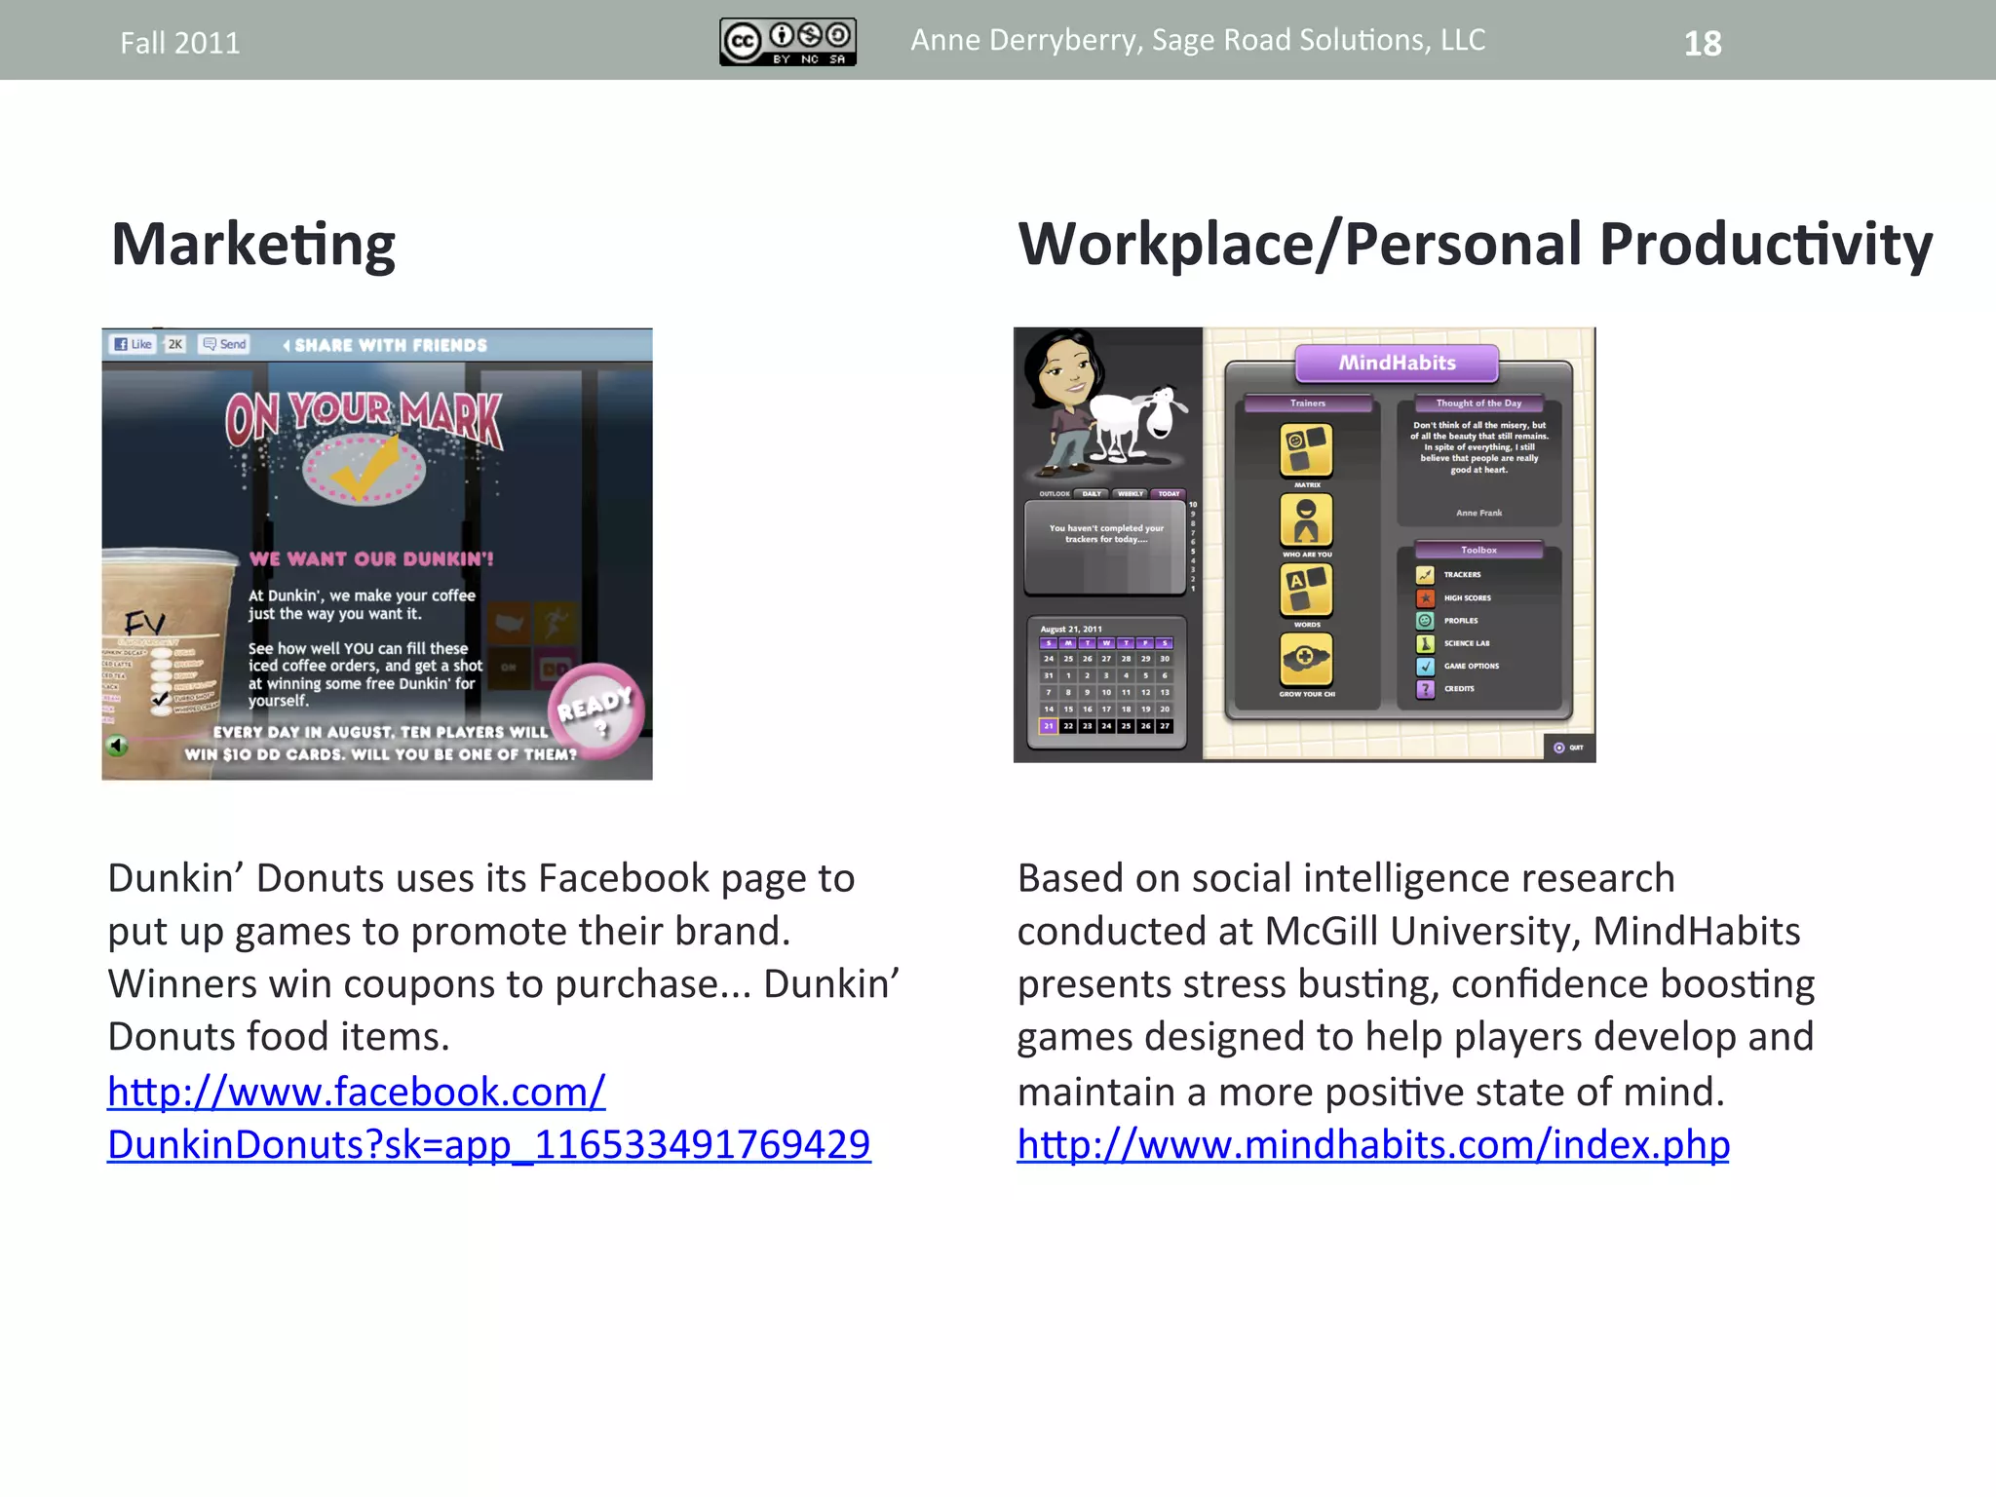Open the Science Lab flask icon
This screenshot has width=1996, height=1497.
click(x=1425, y=643)
